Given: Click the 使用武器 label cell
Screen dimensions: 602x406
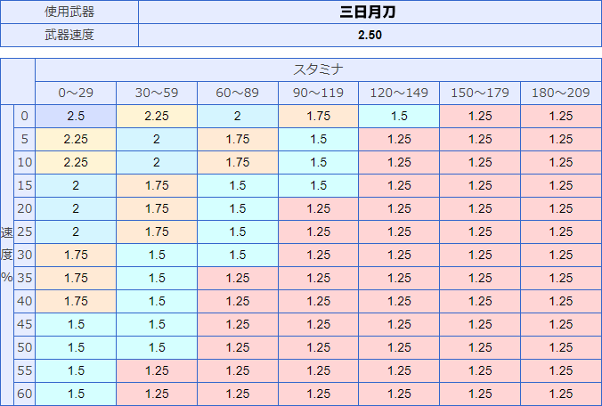Looking at the screenshot, I should pos(69,12).
